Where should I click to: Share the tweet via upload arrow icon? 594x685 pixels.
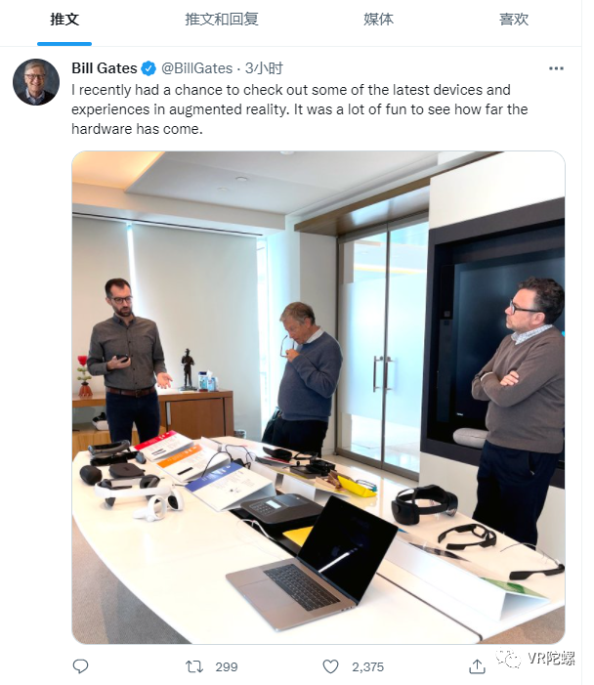pyautogui.click(x=477, y=666)
